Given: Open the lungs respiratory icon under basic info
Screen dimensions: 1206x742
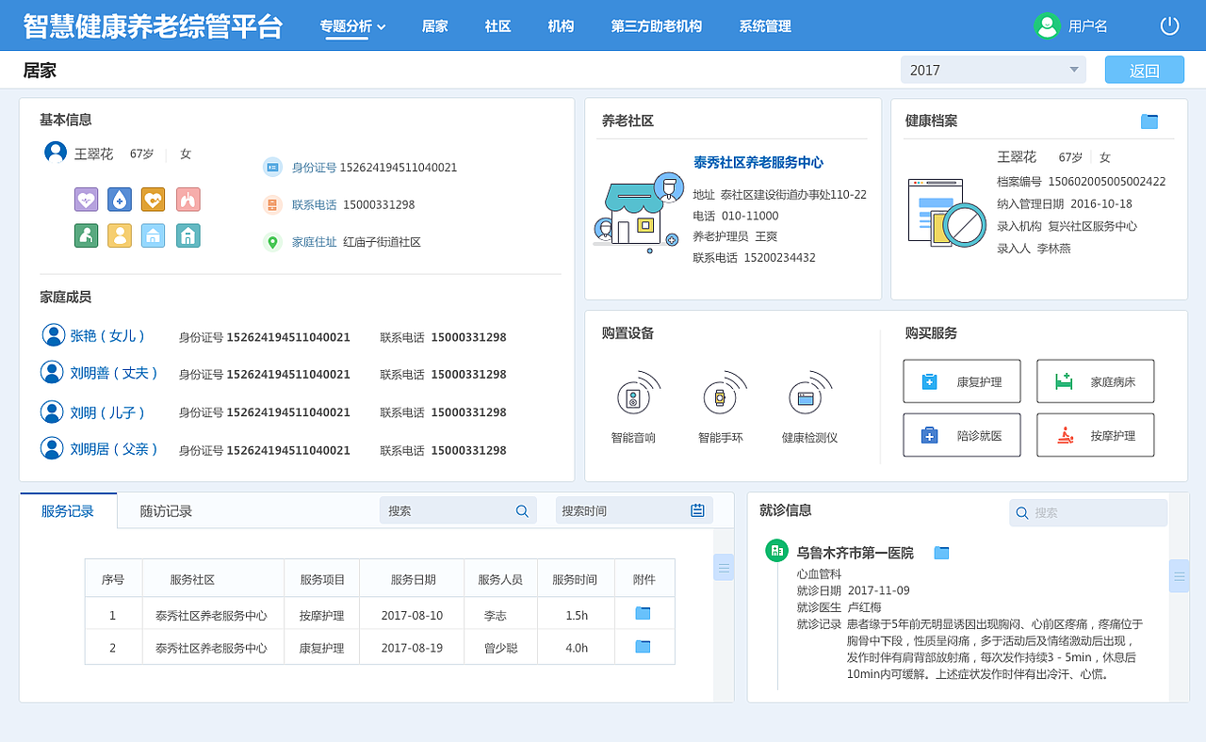Looking at the screenshot, I should [187, 200].
